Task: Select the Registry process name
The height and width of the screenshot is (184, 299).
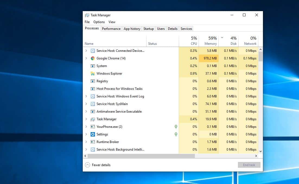Action: tap(102, 81)
